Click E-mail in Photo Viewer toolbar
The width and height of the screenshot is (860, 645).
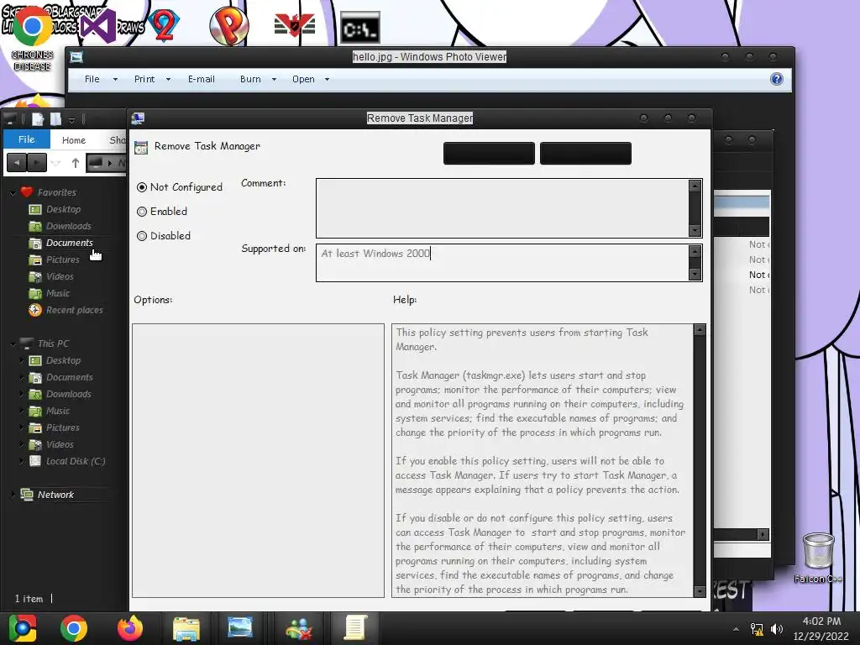(202, 79)
